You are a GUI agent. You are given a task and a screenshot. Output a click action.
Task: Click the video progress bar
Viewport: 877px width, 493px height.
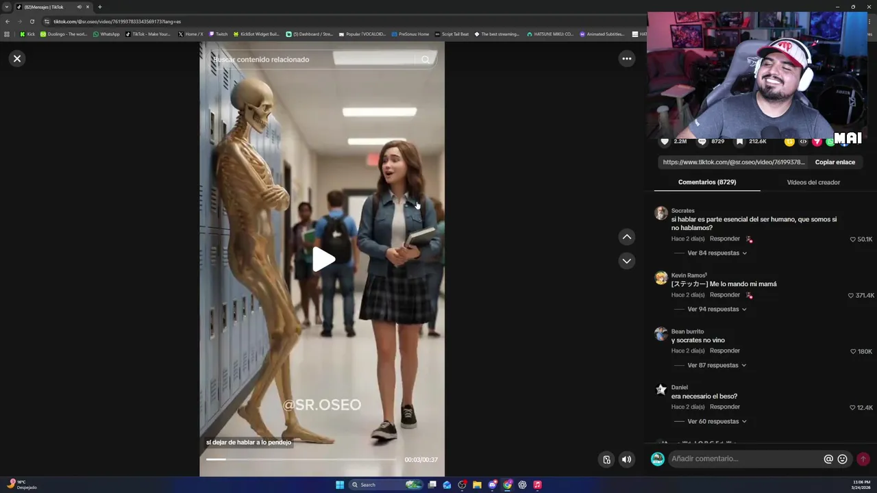pyautogui.click(x=300, y=459)
